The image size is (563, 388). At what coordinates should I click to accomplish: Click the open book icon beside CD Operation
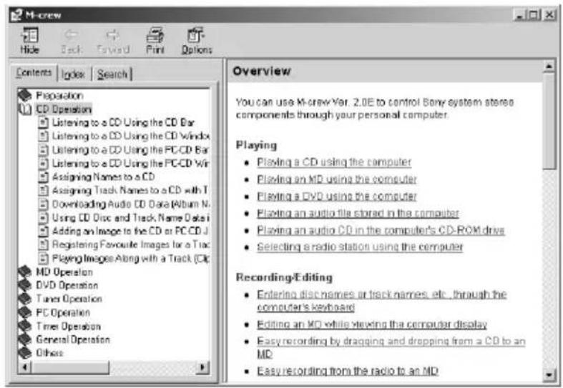(x=25, y=109)
